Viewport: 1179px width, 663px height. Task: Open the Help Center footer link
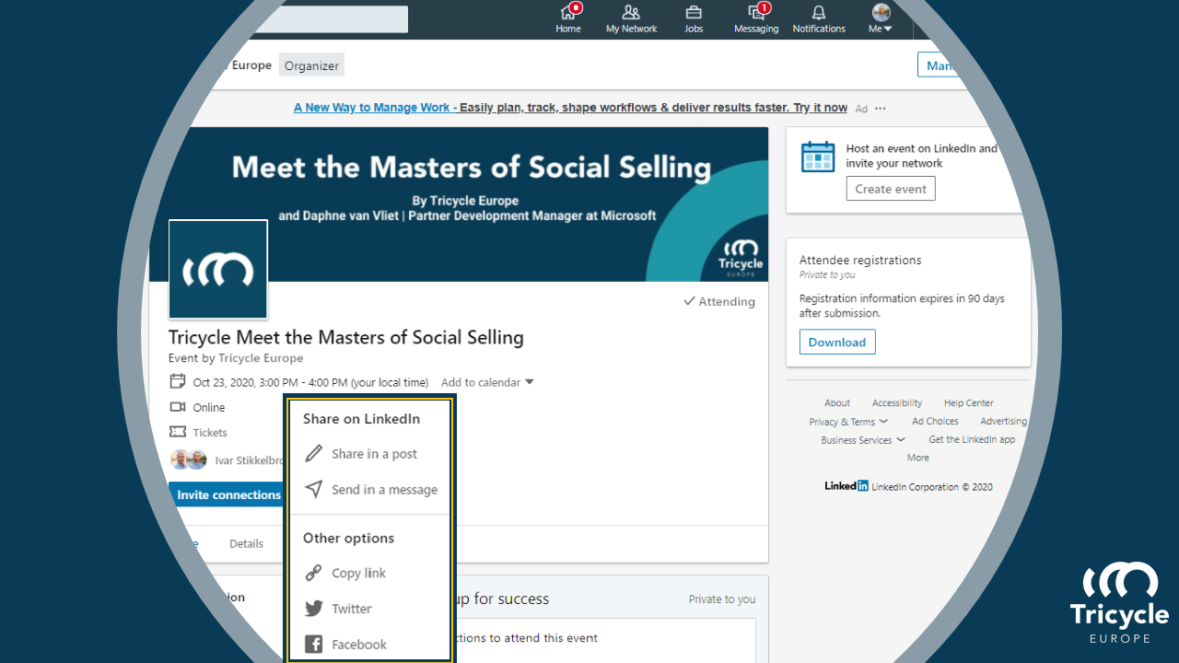tap(969, 403)
